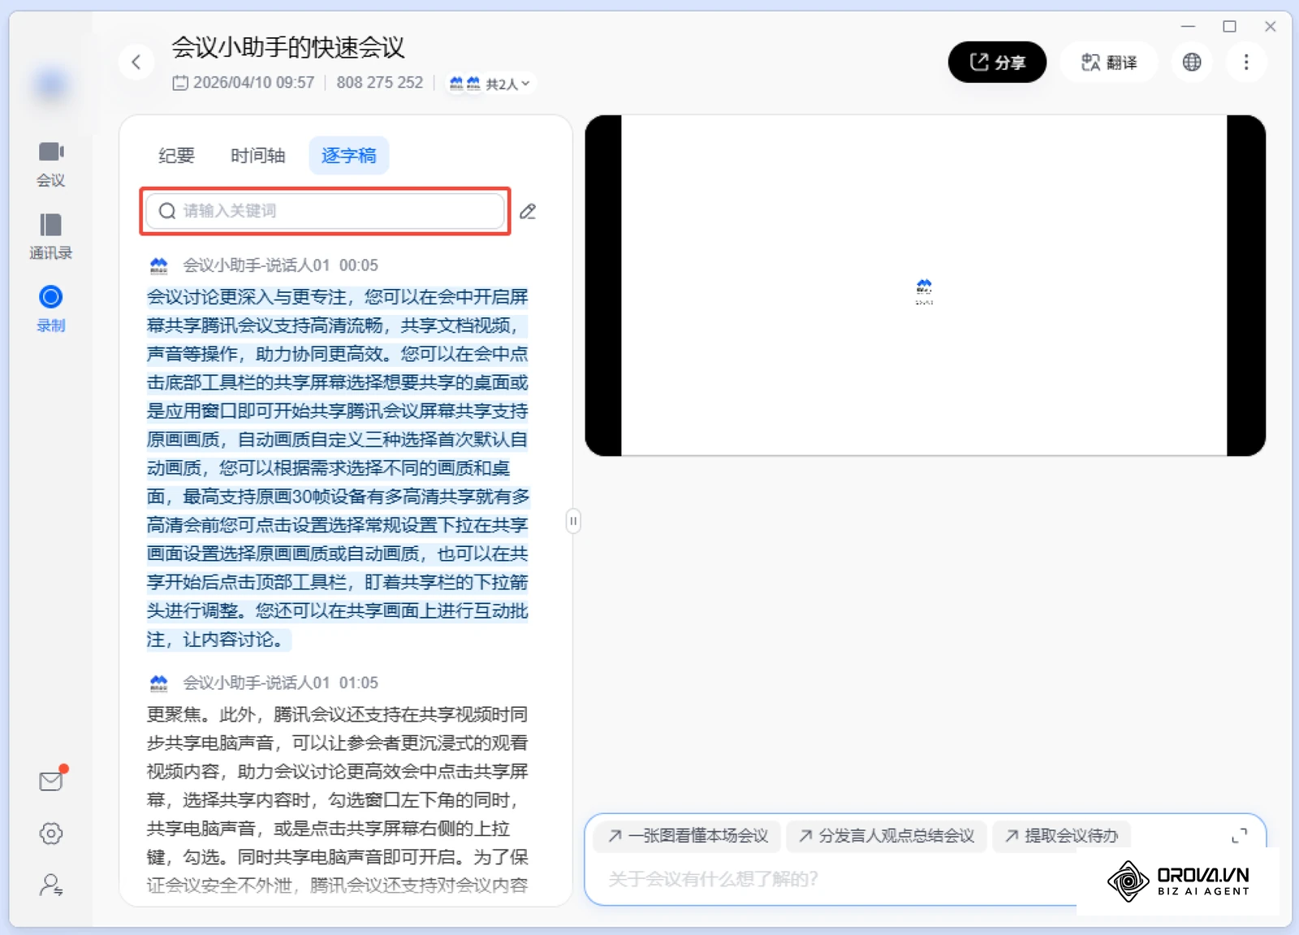Click the highlighted transcript paragraph beginning 会议讨论更深入
Screen dimensions: 1299x935
tap(338, 468)
